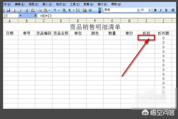
Task: Click the font size field showing 12
Action: click(x=144, y=10)
